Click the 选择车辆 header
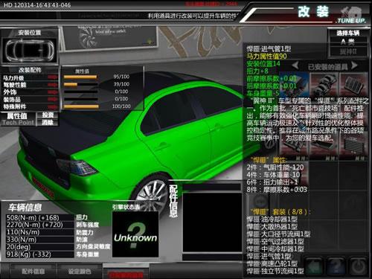Image resolution: width=372 pixels, height=279 pixels. tap(347, 33)
